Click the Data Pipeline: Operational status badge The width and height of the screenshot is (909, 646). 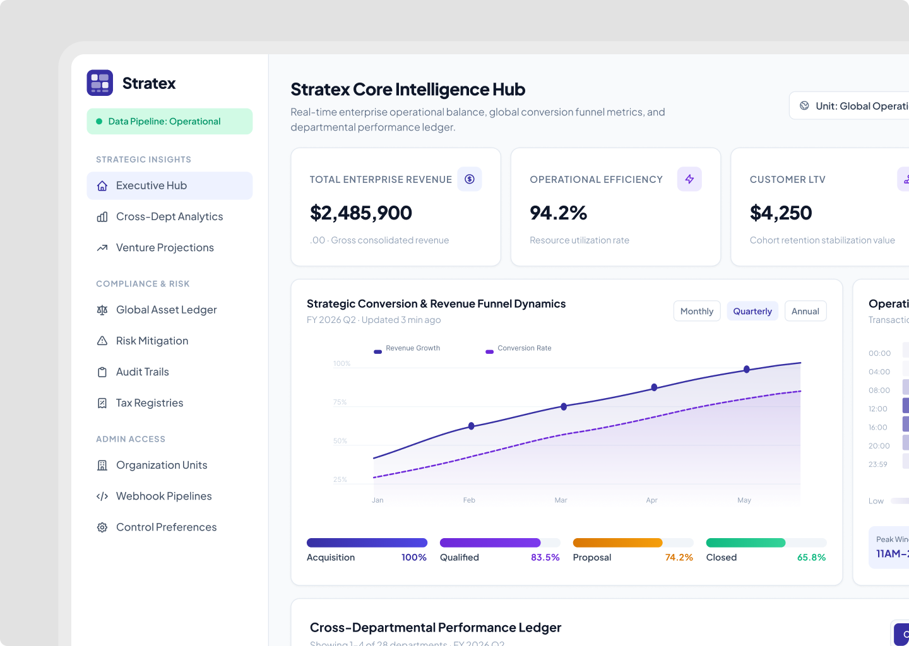point(170,121)
